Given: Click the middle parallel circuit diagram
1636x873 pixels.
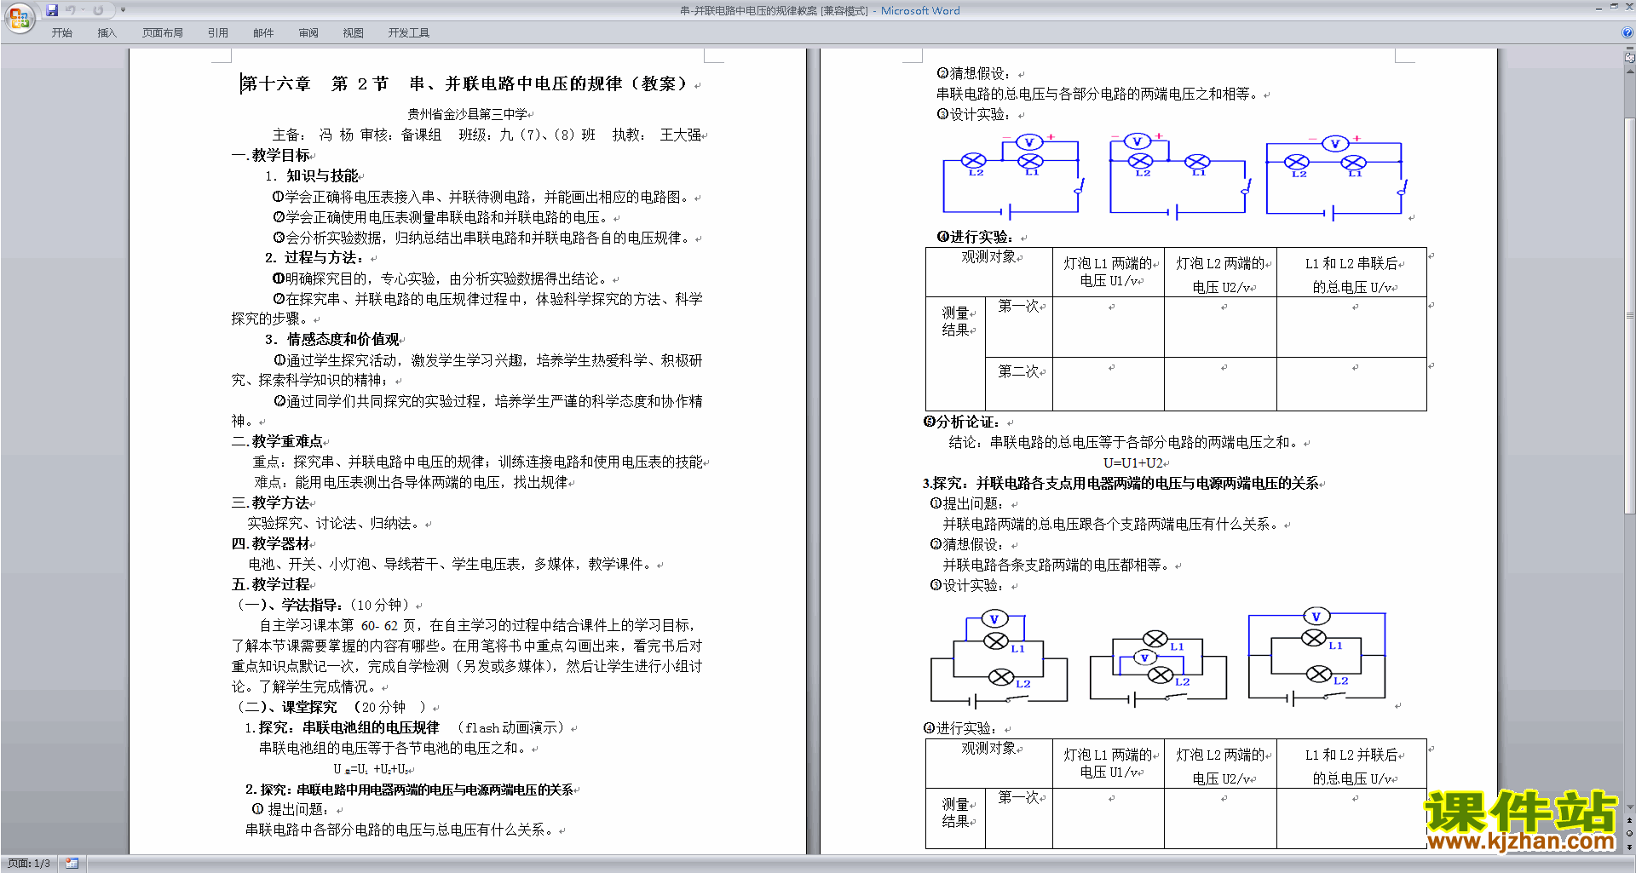Looking at the screenshot, I should pyautogui.click(x=1159, y=669).
